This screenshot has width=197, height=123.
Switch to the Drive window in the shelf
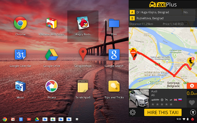point(53,119)
